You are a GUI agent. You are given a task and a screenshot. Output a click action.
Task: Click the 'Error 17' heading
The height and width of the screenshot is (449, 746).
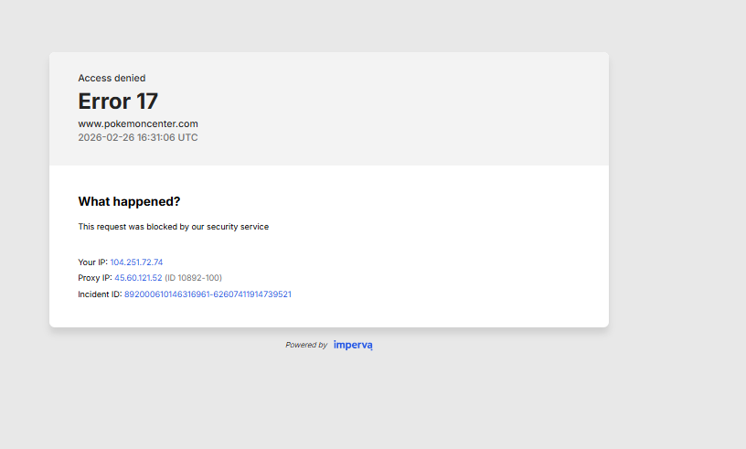pos(118,101)
